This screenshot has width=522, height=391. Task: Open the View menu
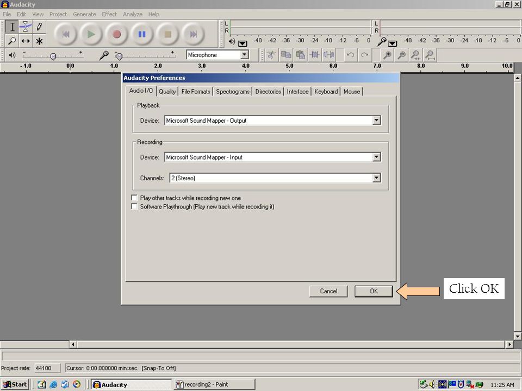(x=38, y=14)
